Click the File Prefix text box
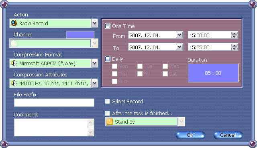Screen dimensions: 257x148 [54, 102]
